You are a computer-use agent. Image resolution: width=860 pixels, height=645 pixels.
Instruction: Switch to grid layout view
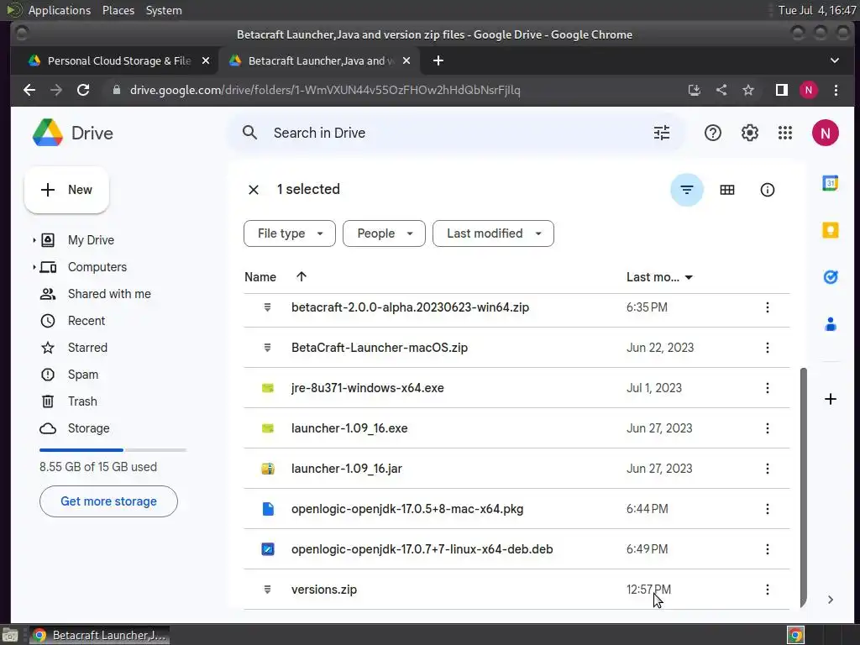(x=726, y=190)
